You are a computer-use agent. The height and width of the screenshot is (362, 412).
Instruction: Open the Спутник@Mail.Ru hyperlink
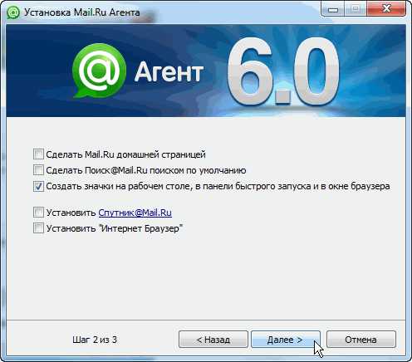tap(135, 213)
